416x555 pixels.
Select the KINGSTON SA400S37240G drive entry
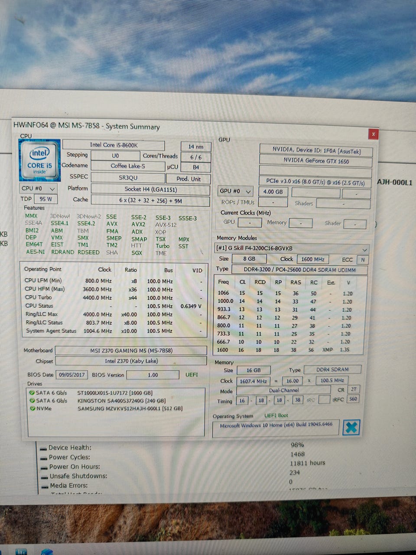(121, 401)
